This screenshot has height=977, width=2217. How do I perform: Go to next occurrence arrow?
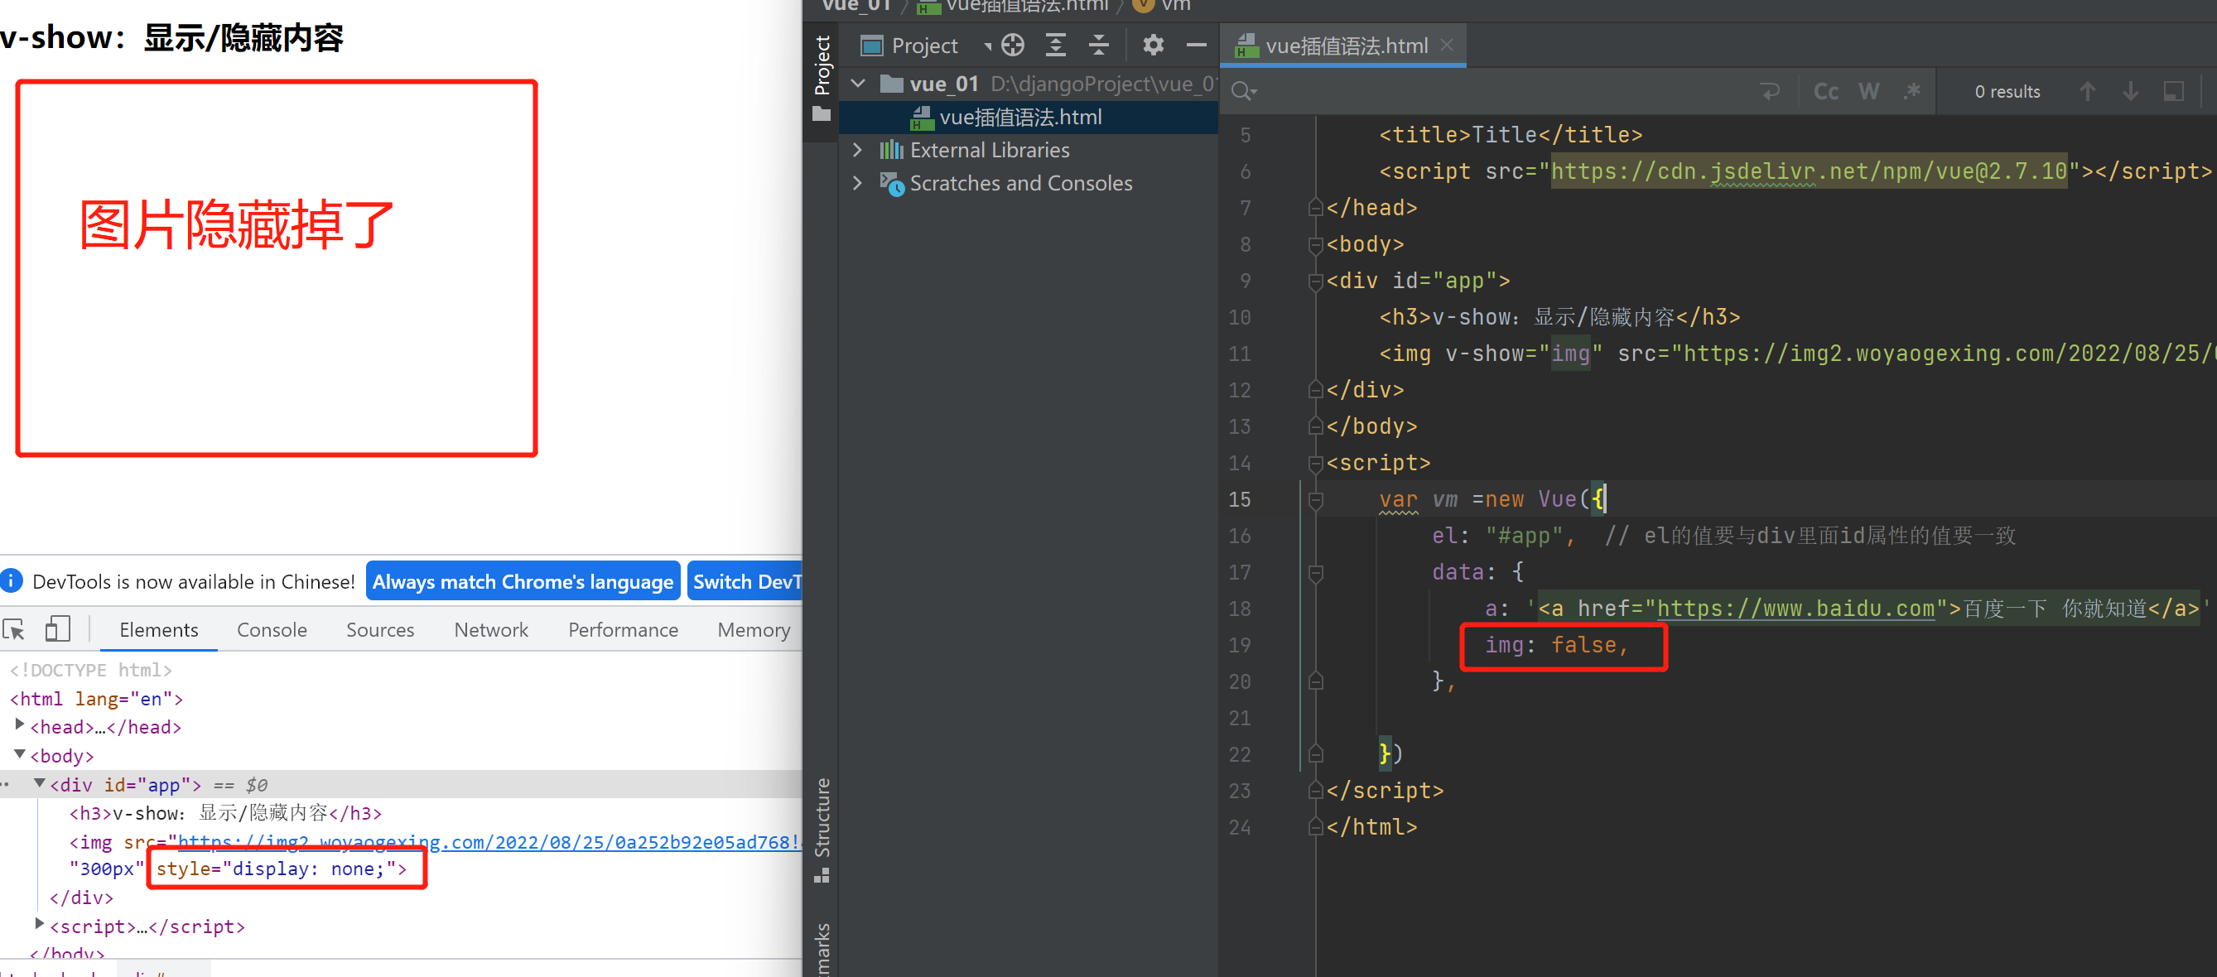point(2130,91)
